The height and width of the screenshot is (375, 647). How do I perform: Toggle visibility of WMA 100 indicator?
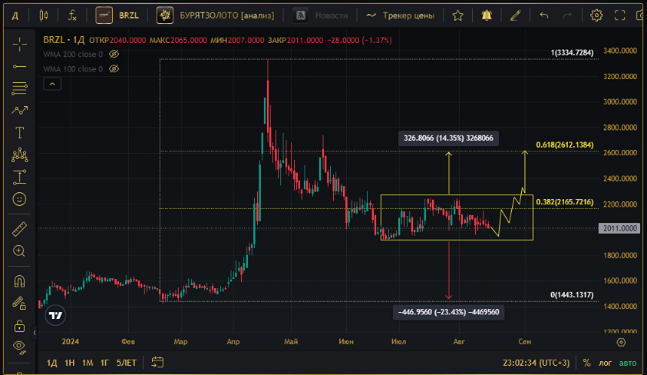pyautogui.click(x=114, y=69)
